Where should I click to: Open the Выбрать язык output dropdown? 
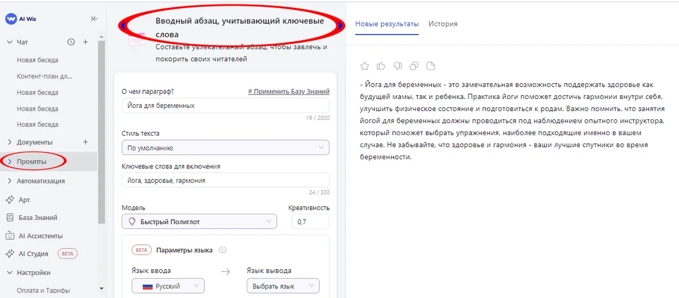click(x=283, y=286)
